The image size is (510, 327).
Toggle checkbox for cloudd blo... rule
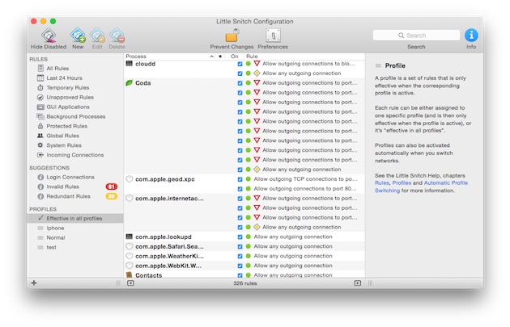point(240,64)
